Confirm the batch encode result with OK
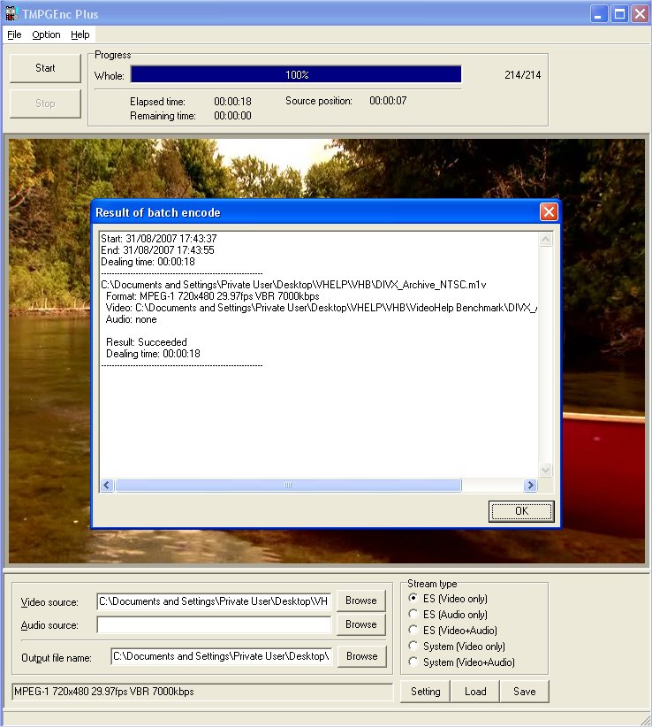This screenshot has height=727, width=652. [521, 511]
